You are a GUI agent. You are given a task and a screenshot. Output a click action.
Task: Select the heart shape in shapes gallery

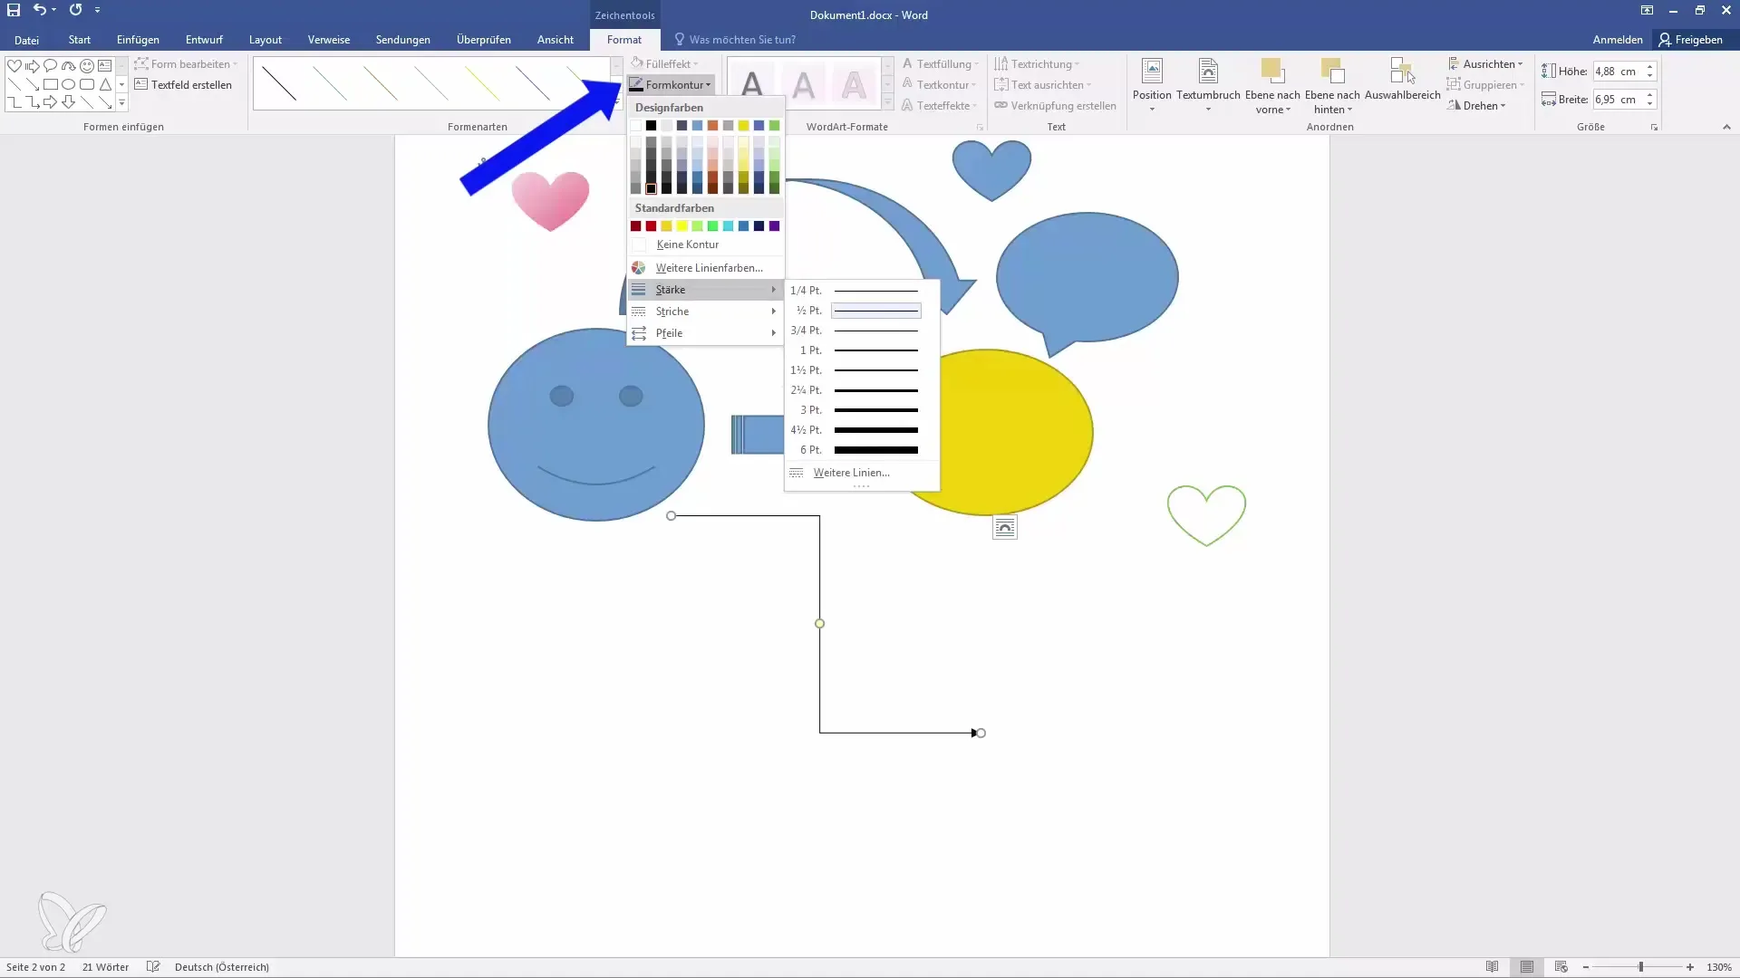[x=14, y=65]
